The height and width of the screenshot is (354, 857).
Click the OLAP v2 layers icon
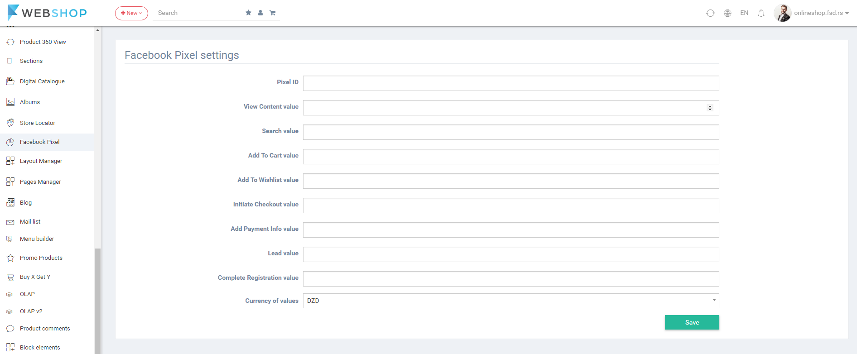10,311
